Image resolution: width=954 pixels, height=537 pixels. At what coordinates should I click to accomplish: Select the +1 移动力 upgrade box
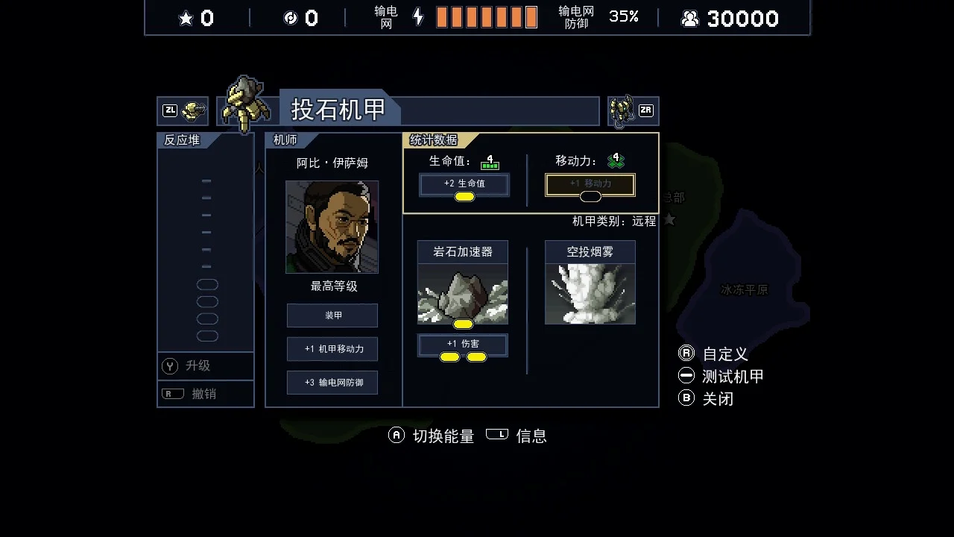point(590,183)
